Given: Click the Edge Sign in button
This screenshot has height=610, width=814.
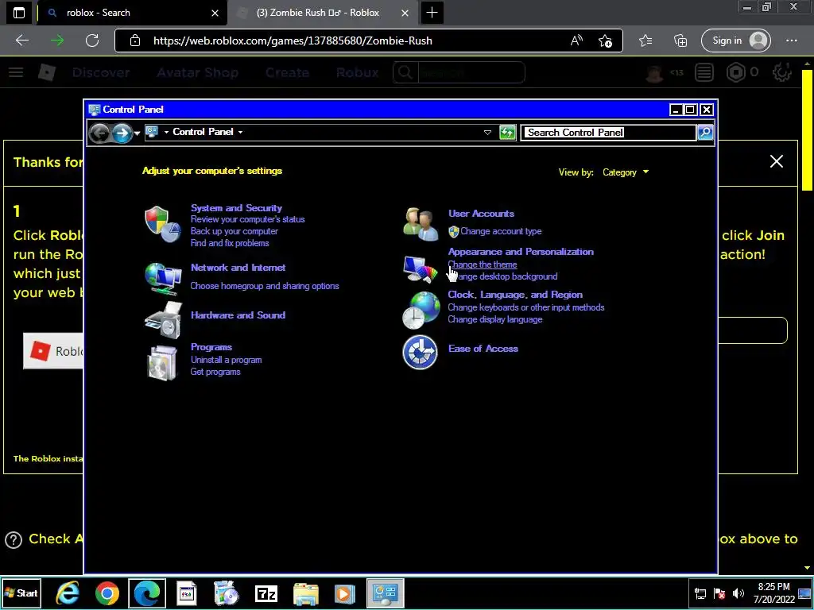Looking at the screenshot, I should 735,41.
